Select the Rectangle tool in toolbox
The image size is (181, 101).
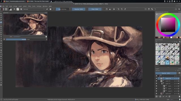1,26
